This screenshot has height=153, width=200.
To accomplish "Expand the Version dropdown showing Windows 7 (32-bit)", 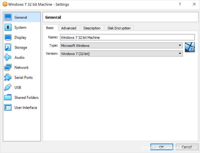I will pos(121,54).
